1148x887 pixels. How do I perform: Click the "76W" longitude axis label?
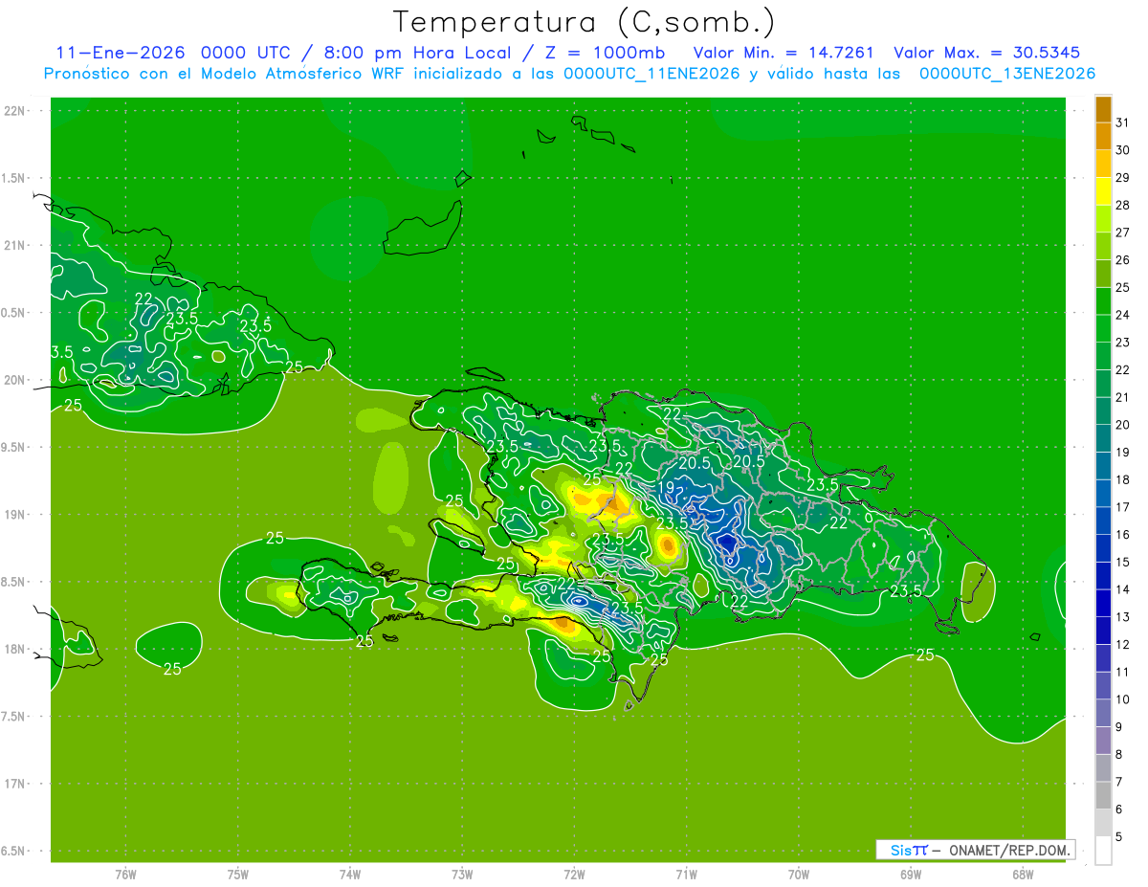[125, 874]
